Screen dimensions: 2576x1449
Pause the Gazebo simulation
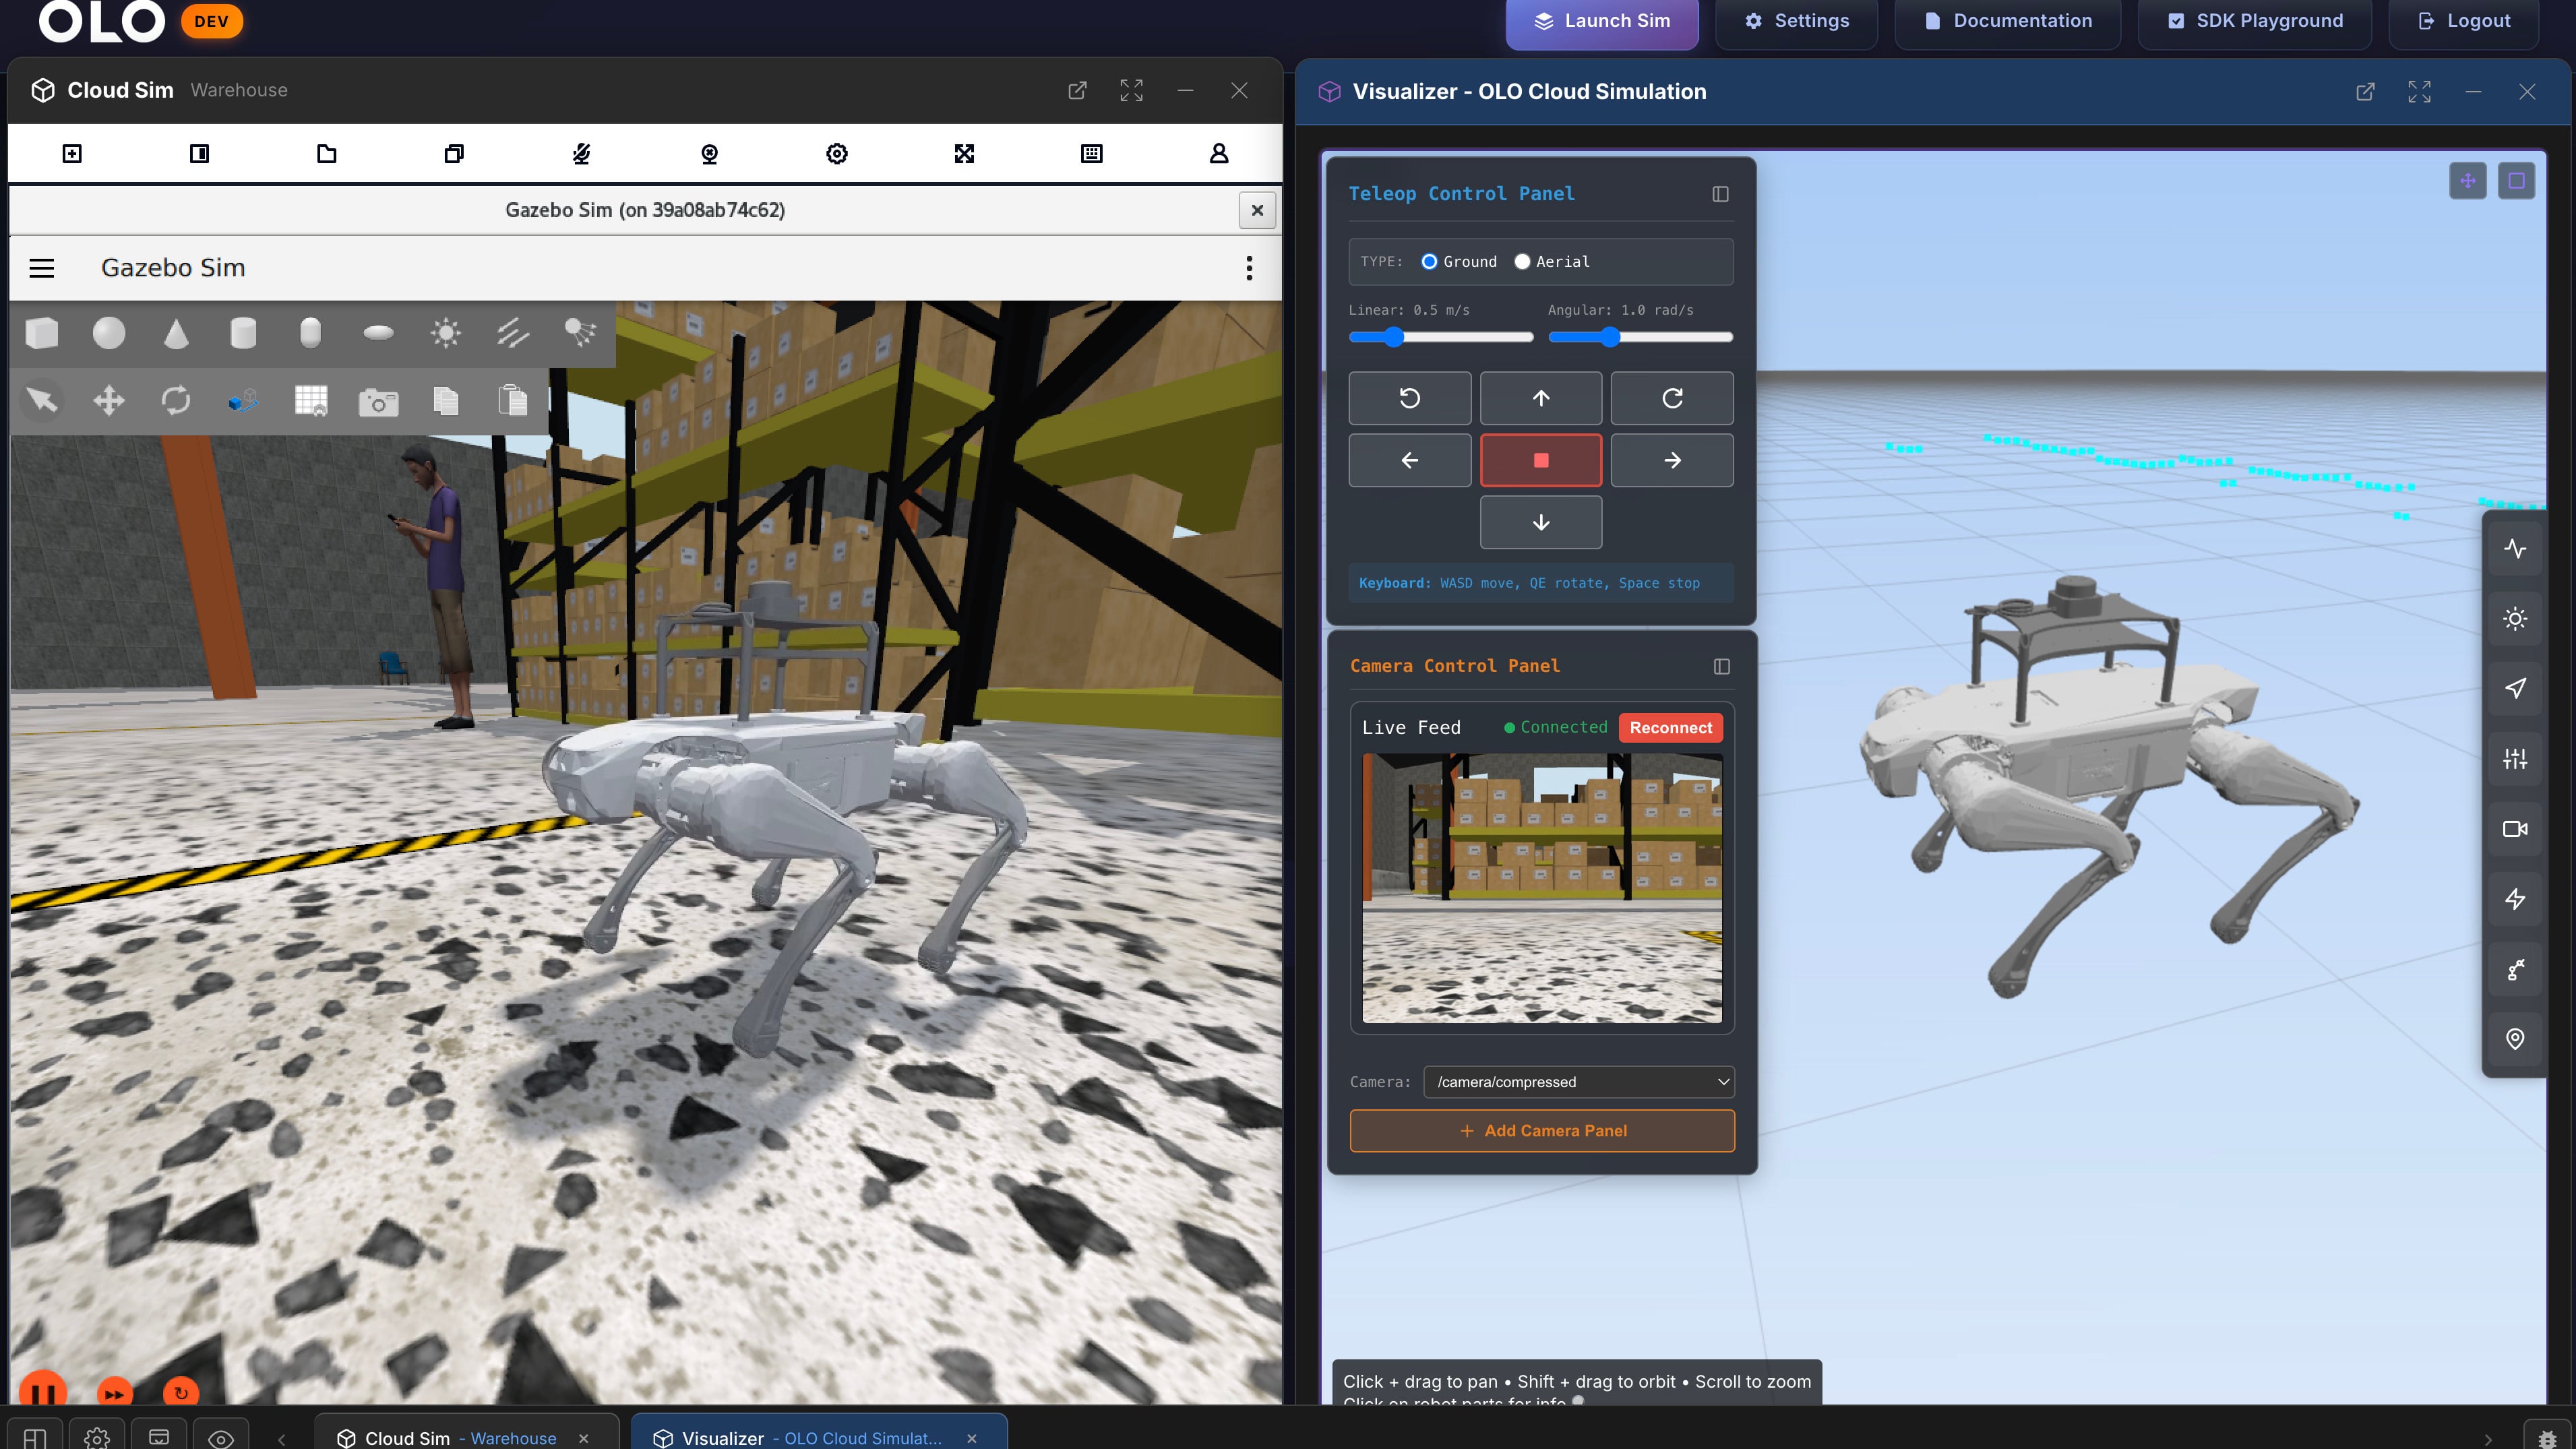[x=43, y=1392]
